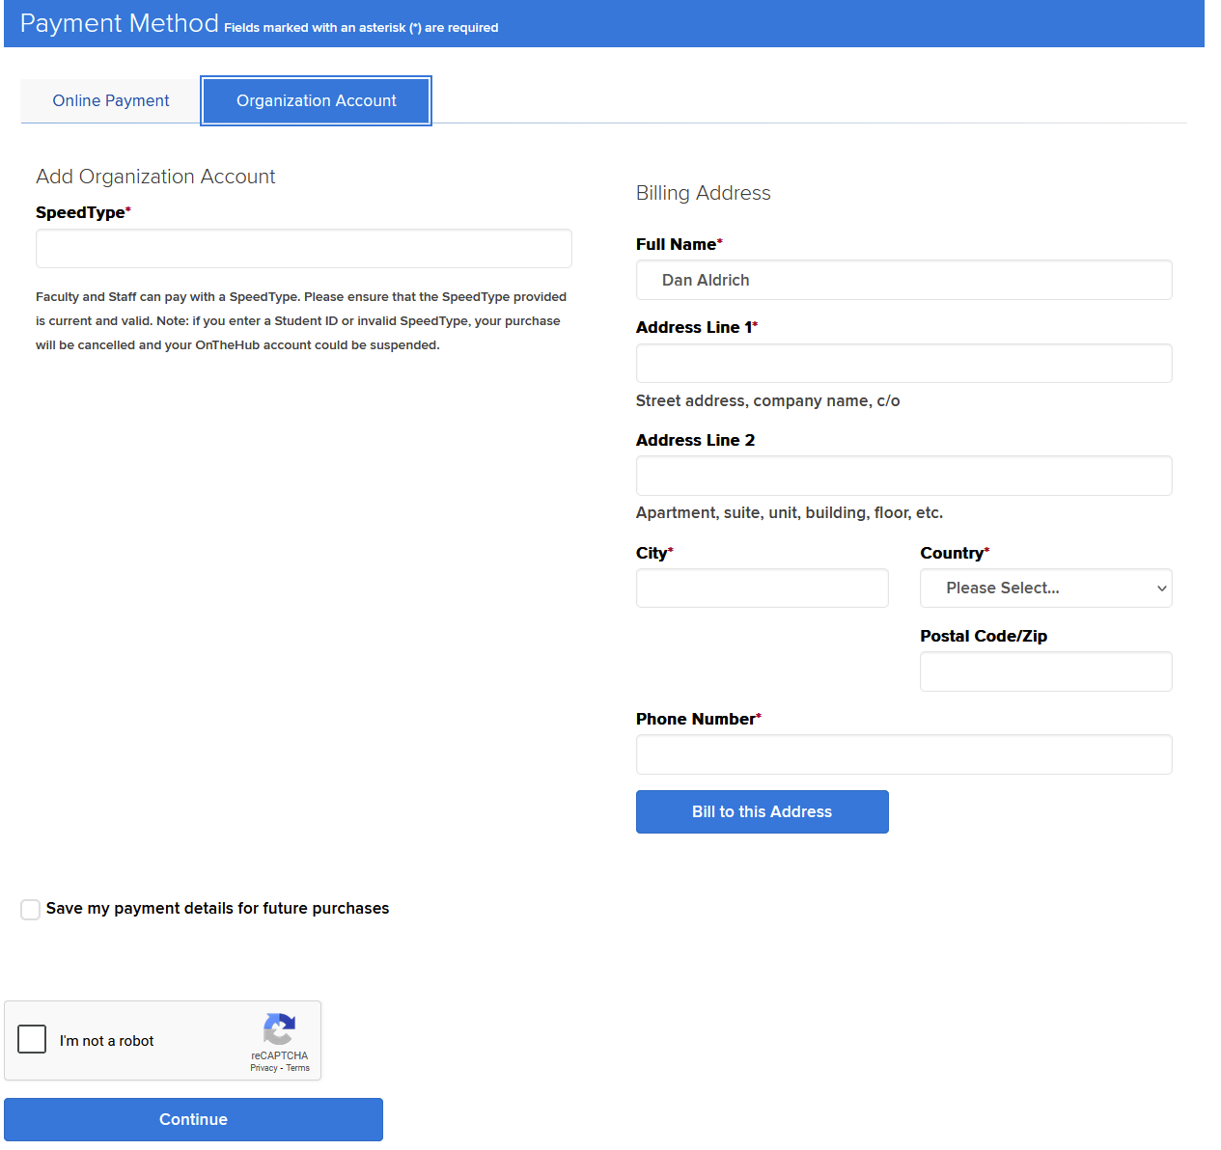The image size is (1221, 1150).
Task: Switch to the Online Payment tab
Action: point(111,101)
